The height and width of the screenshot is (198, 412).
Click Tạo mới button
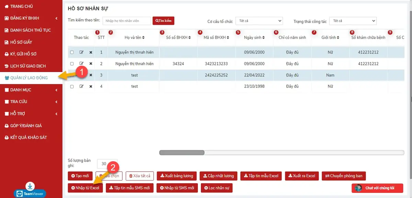point(80,176)
